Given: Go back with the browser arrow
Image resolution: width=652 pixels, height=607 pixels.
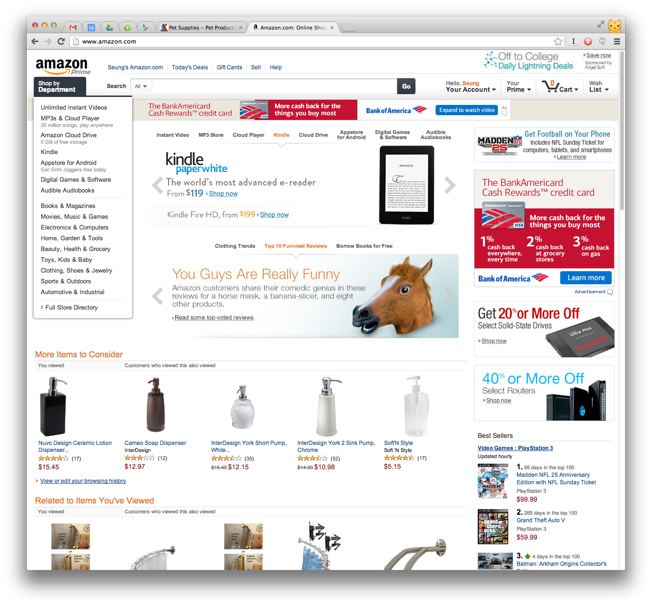Looking at the screenshot, I should 35,41.
